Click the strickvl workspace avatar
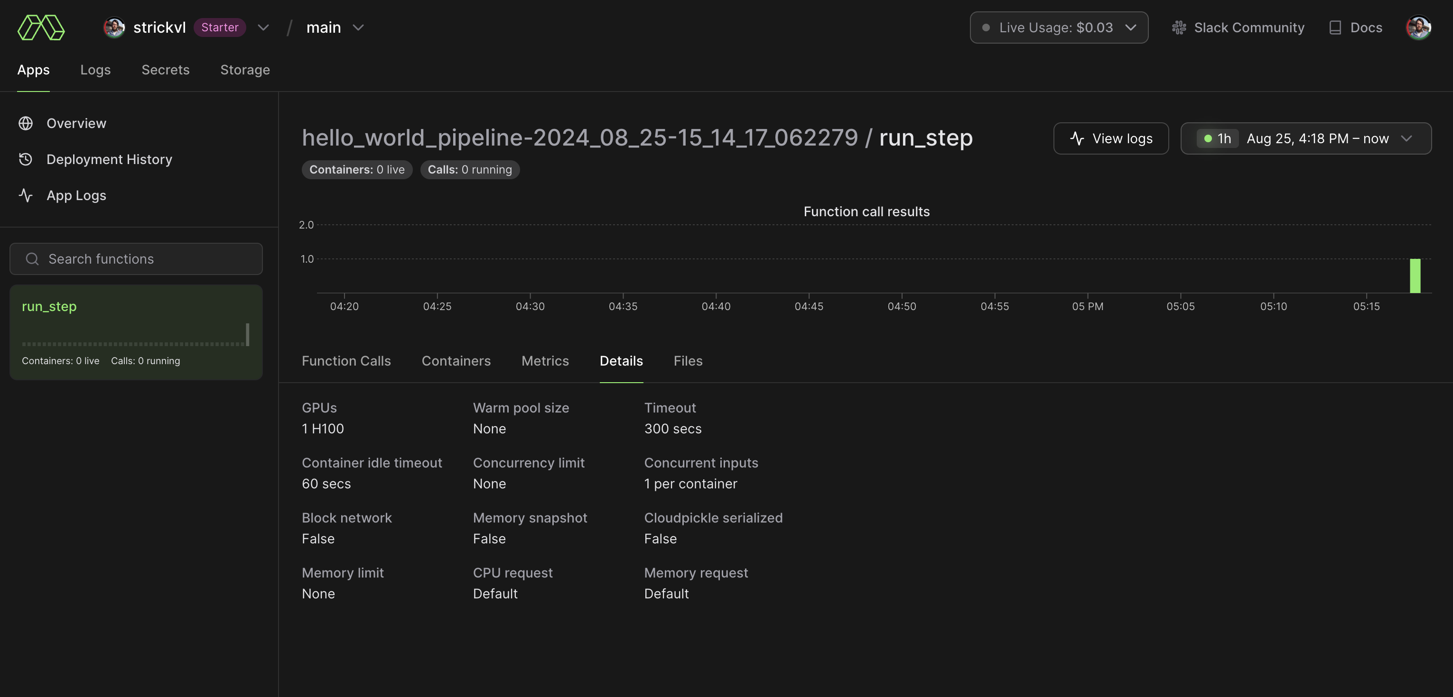This screenshot has width=1453, height=697. click(x=114, y=27)
